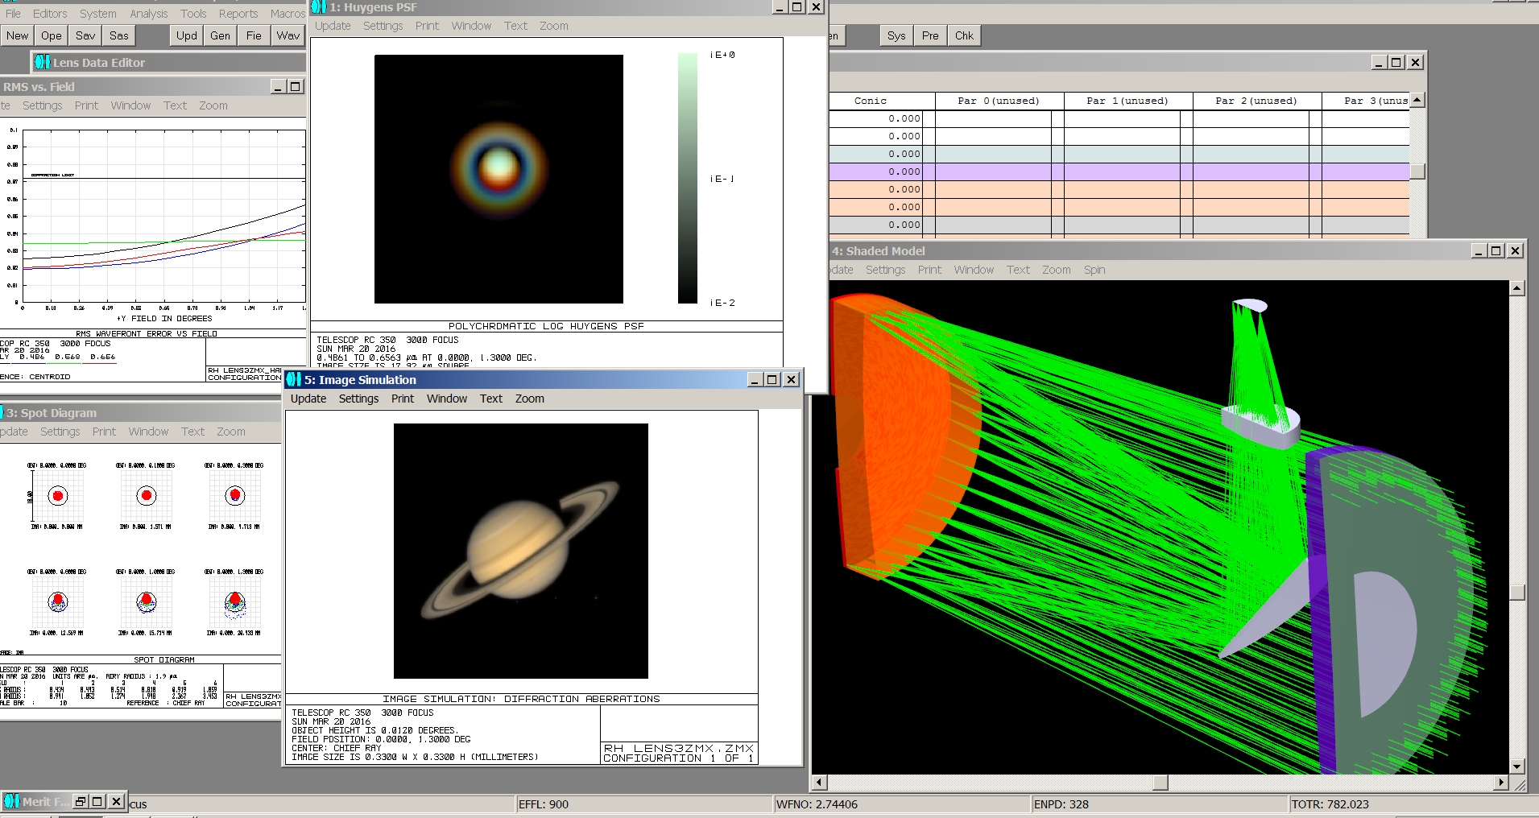Click the Sys toolbar button
Screen dimensions: 1539x818
(x=896, y=35)
